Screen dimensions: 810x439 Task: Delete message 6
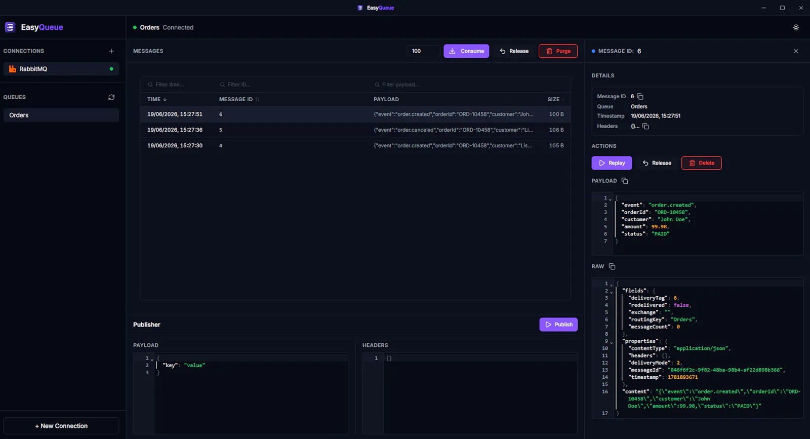[702, 163]
